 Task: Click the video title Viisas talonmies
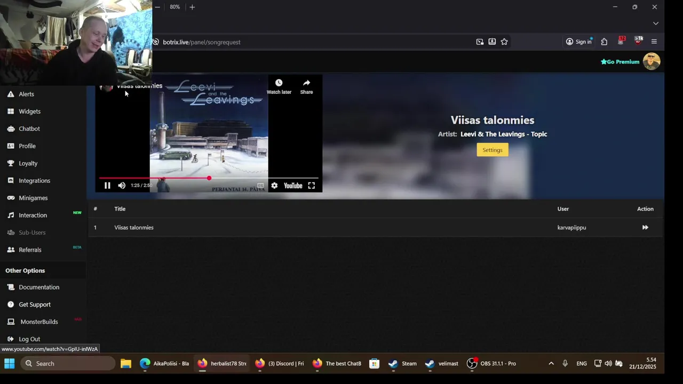(x=139, y=86)
